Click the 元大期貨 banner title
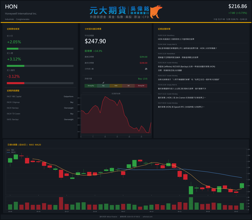Viewport: 252px width, 220px height. [x=108, y=11]
